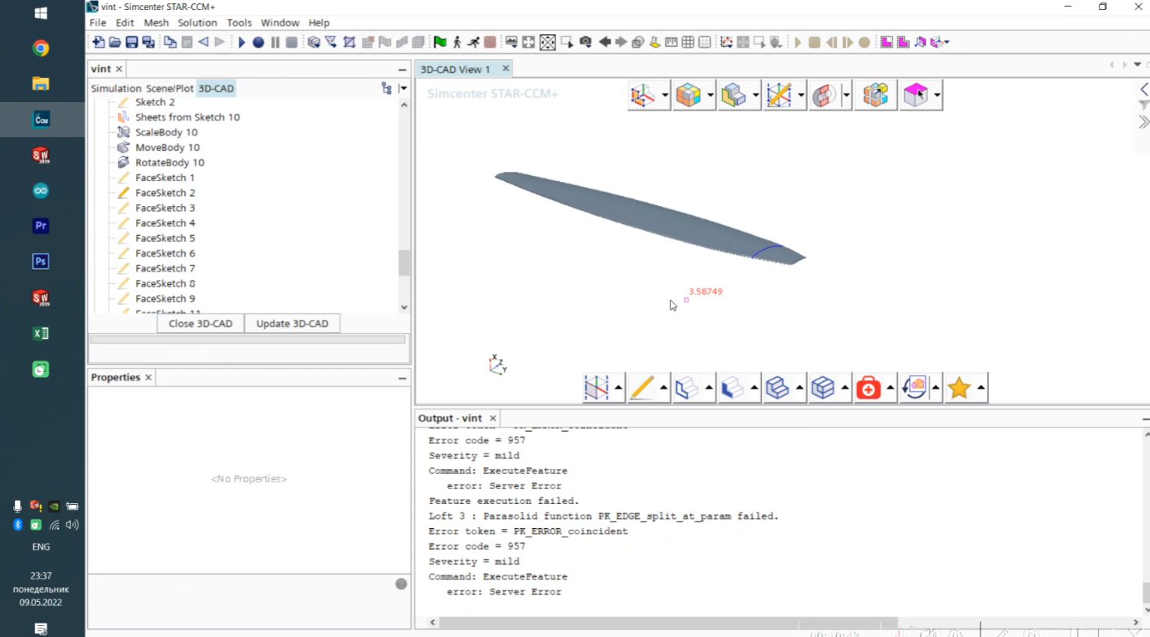Close the 3D-CAD View 1 tab
This screenshot has height=637, width=1150.
[x=505, y=68]
